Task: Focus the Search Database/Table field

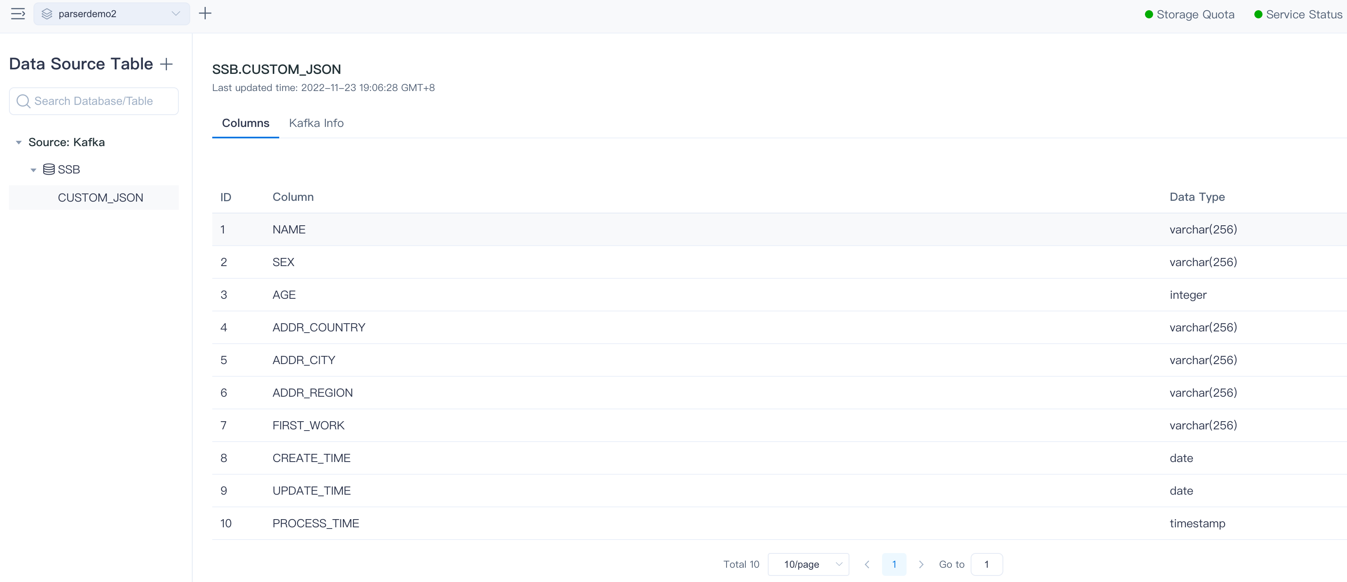Action: point(99,101)
